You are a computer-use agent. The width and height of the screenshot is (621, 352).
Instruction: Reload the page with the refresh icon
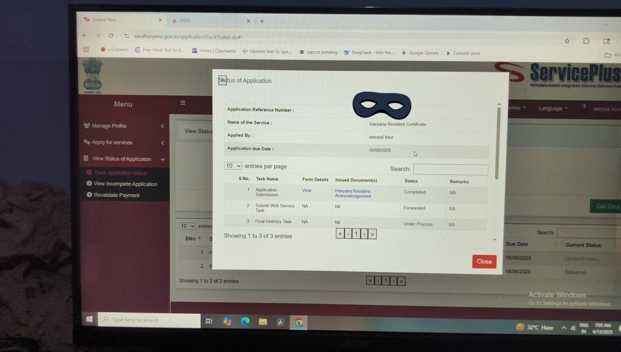pos(111,36)
